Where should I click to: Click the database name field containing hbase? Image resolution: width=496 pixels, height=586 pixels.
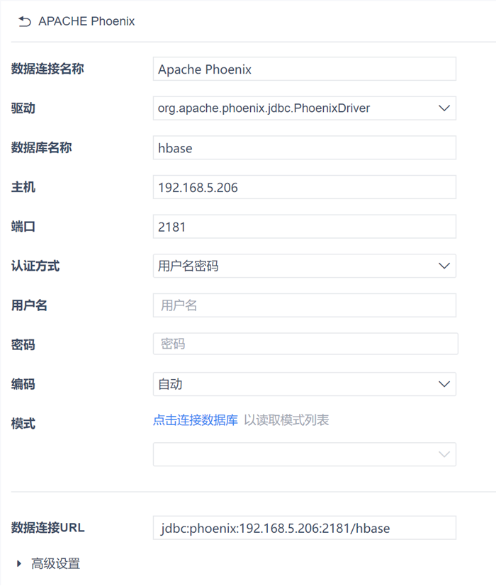[x=304, y=148]
